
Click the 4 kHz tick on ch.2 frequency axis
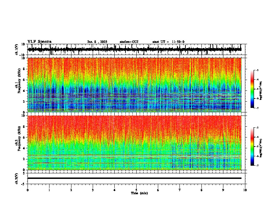[24, 148]
